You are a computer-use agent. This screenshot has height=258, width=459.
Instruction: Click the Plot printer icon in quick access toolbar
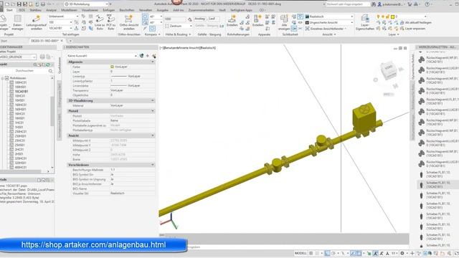[43, 4]
